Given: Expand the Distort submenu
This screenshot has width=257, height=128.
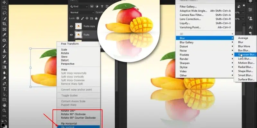Looking at the screenshot, I should pyautogui.click(x=206, y=46).
